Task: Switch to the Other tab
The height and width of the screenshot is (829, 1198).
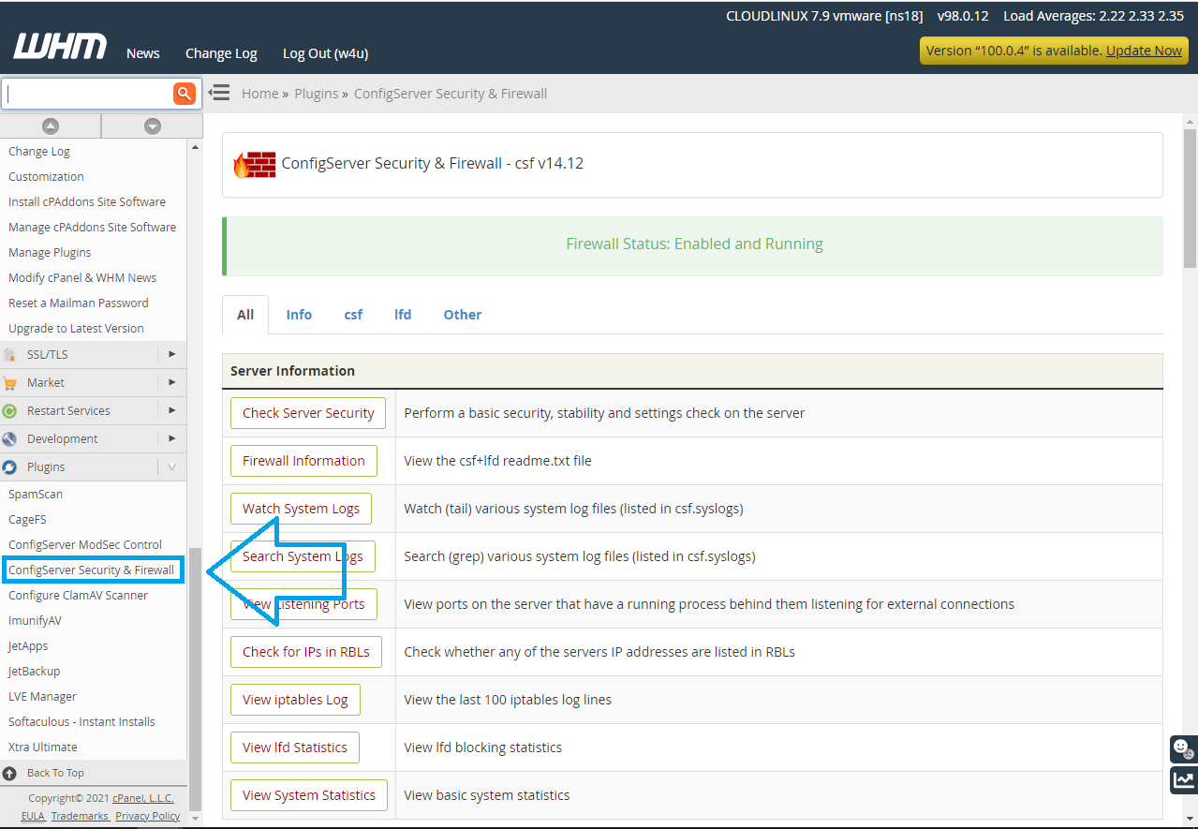Action: (x=463, y=315)
